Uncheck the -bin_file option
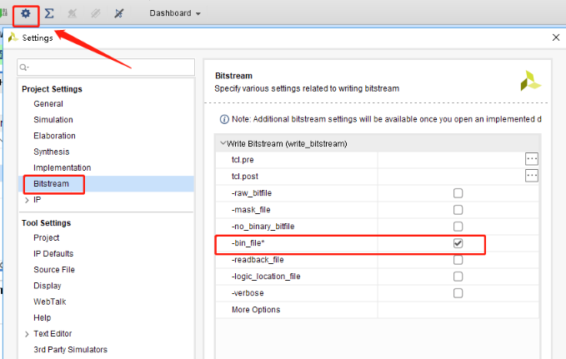Image resolution: width=566 pixels, height=359 pixels. [x=458, y=243]
